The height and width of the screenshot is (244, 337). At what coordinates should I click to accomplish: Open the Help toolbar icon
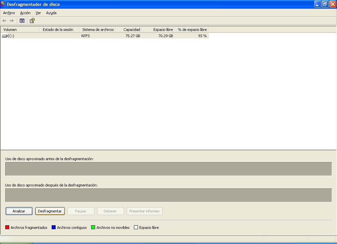pyautogui.click(x=32, y=21)
